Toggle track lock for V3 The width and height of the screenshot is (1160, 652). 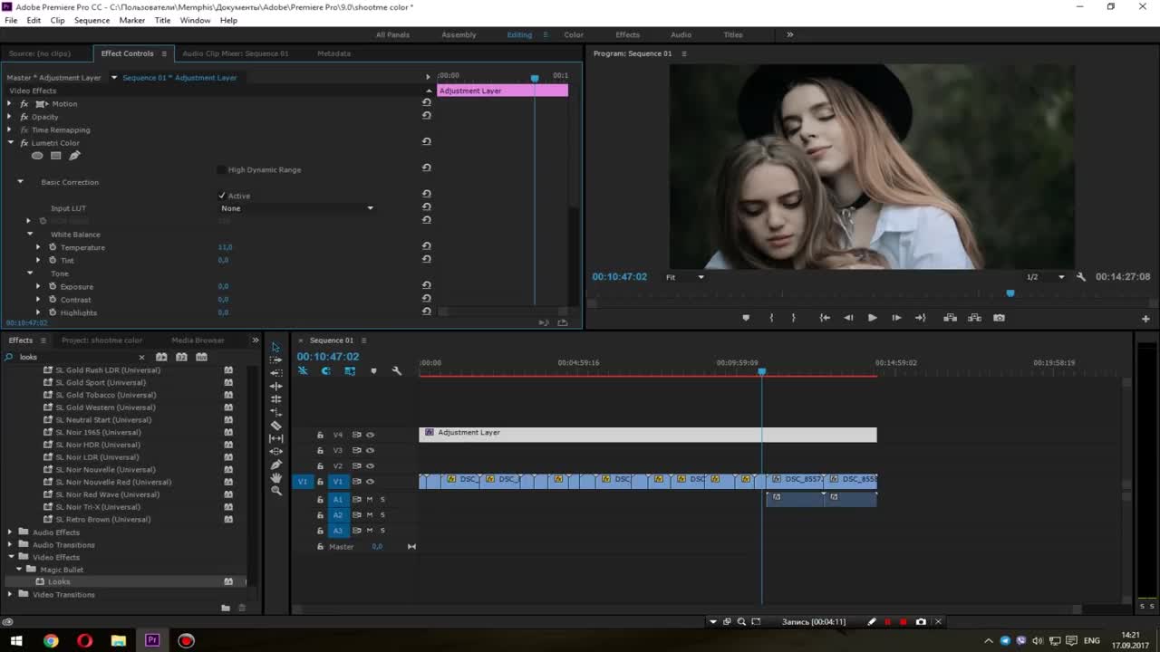320,450
